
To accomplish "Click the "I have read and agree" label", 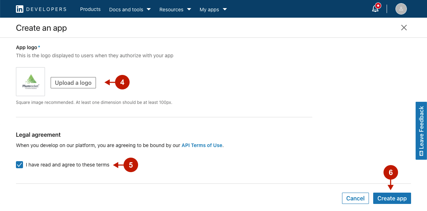I will (68, 165).
